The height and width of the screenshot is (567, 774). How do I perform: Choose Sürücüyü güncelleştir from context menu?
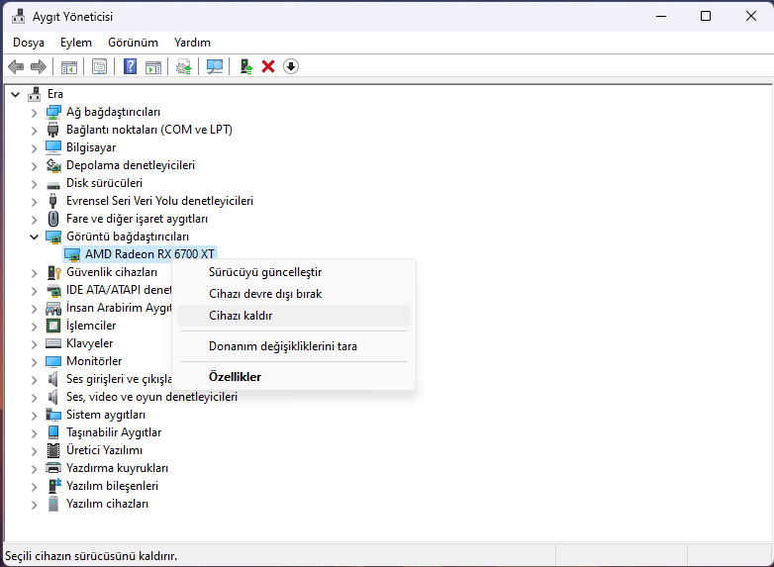coord(294,272)
